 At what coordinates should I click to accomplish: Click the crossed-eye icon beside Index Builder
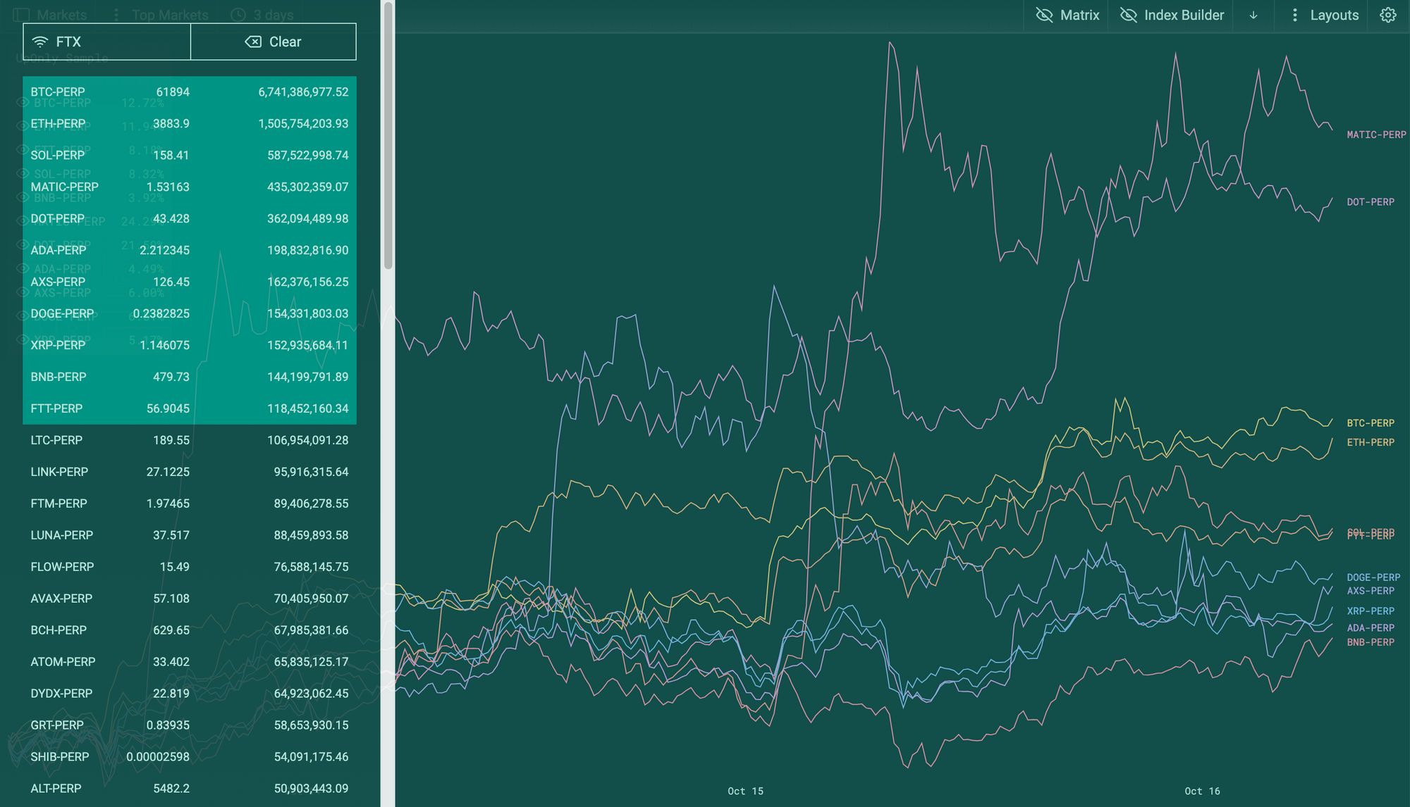1129,15
